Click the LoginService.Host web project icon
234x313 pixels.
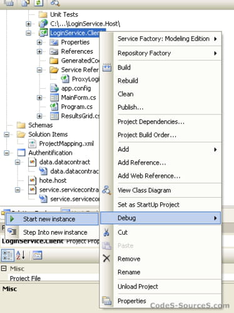point(43,24)
